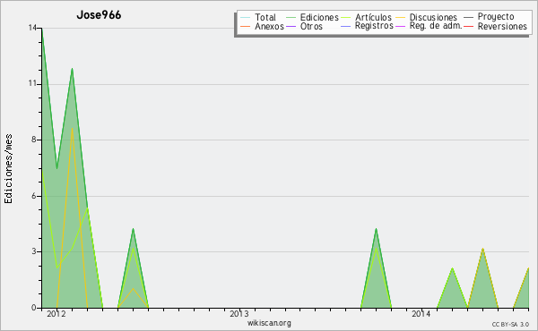Select the Ediciones legend entry
Screen dimensions: 538x331
coord(319,17)
